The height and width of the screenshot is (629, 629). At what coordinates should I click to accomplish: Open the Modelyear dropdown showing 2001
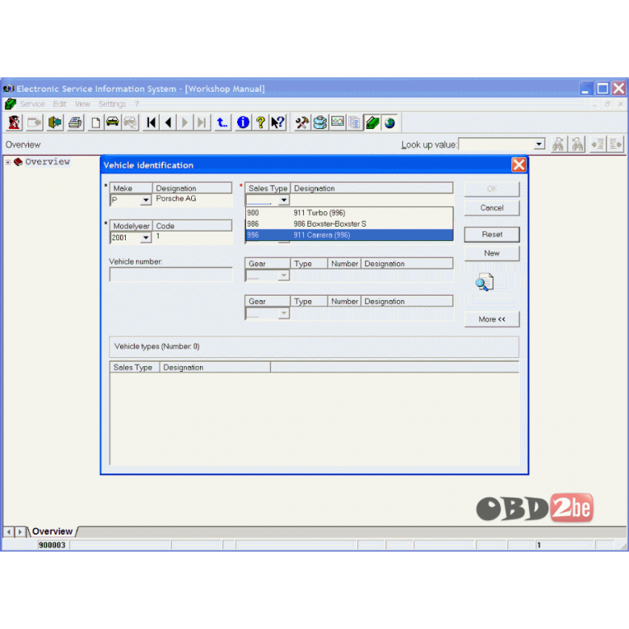point(145,237)
